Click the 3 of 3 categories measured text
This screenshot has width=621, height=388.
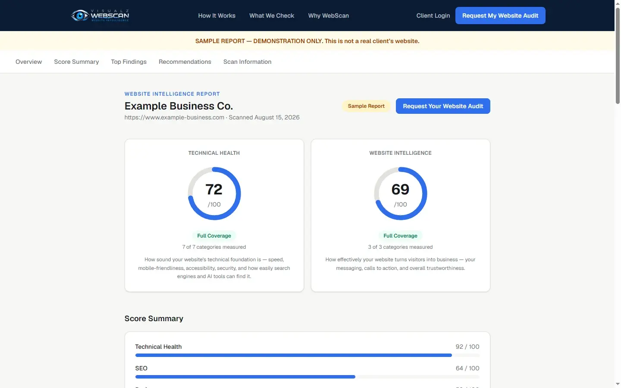[401, 247]
